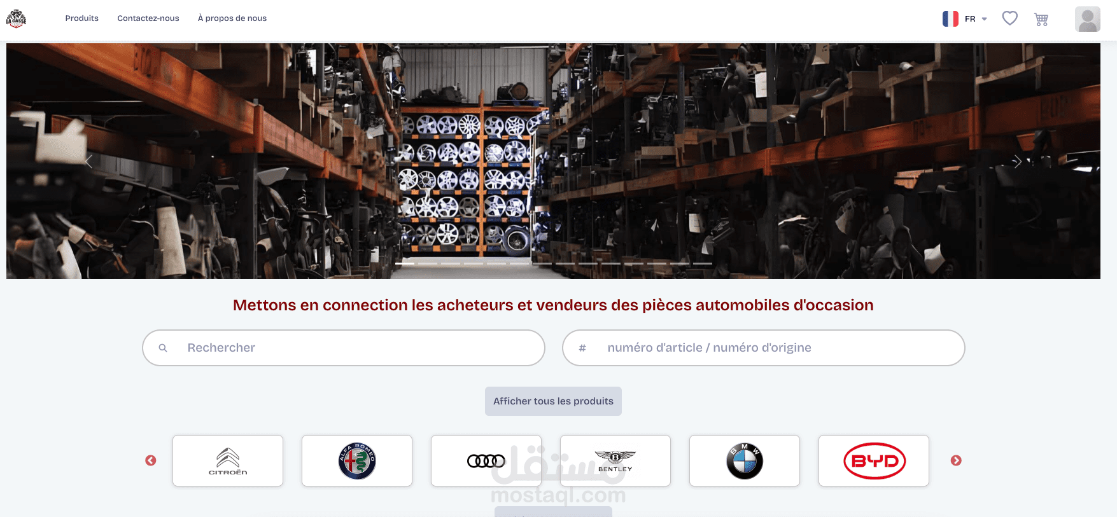Open the Produits menu item
Viewport: 1117px width, 517px height.
(82, 18)
